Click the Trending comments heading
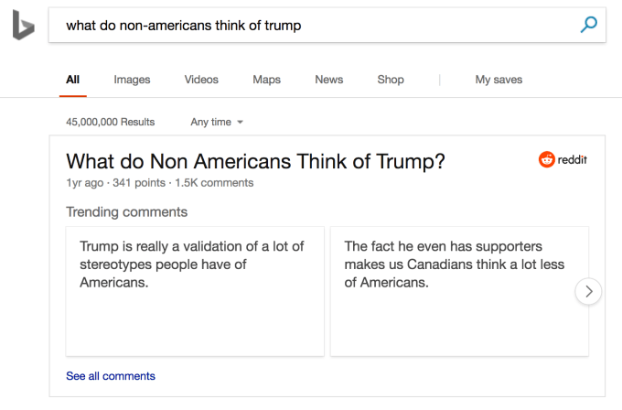 [126, 212]
